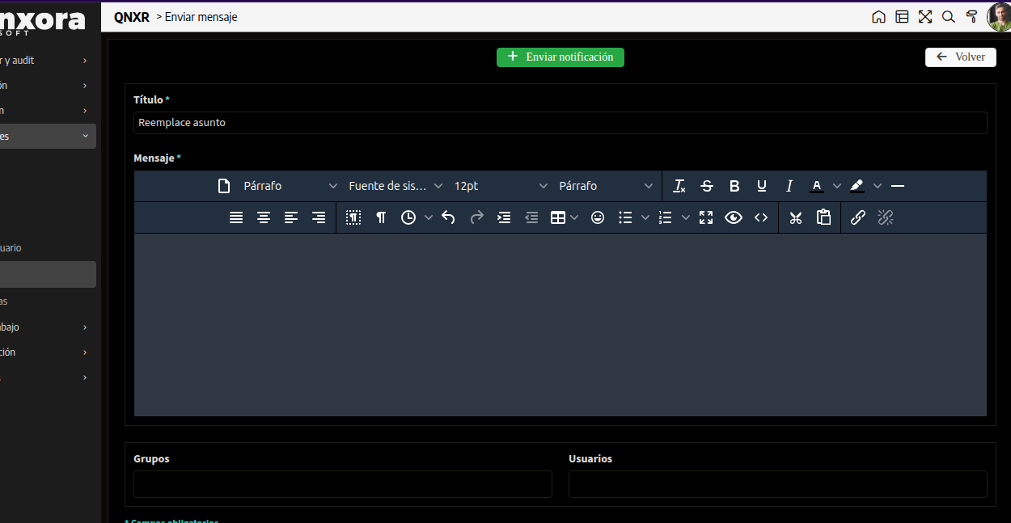Open the home icon in the top bar
This screenshot has width=1011, height=523.
click(x=878, y=17)
